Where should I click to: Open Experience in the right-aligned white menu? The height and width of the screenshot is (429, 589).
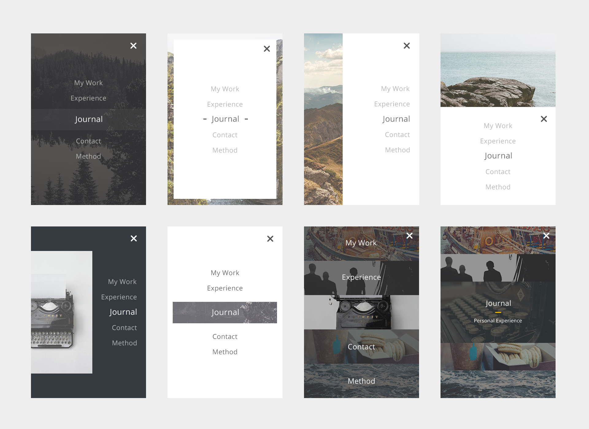(392, 104)
